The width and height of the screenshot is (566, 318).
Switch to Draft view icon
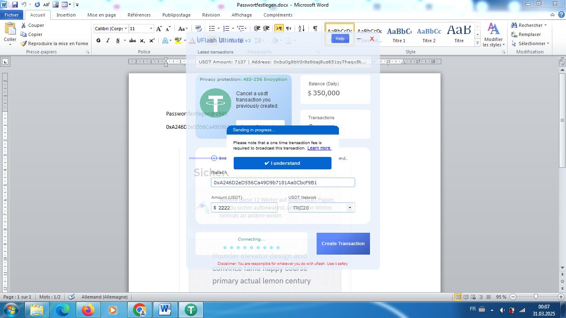pos(489,297)
